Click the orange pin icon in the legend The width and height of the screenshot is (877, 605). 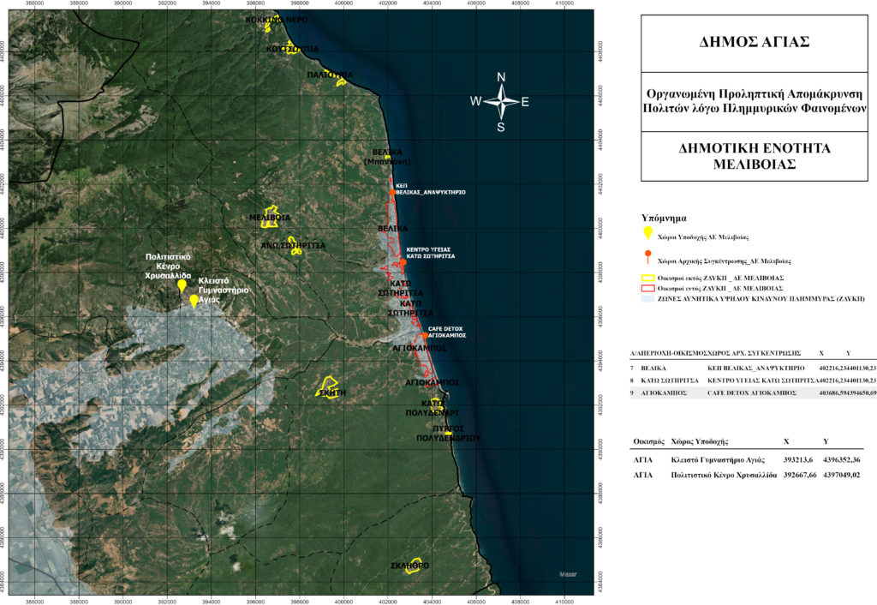click(x=648, y=257)
